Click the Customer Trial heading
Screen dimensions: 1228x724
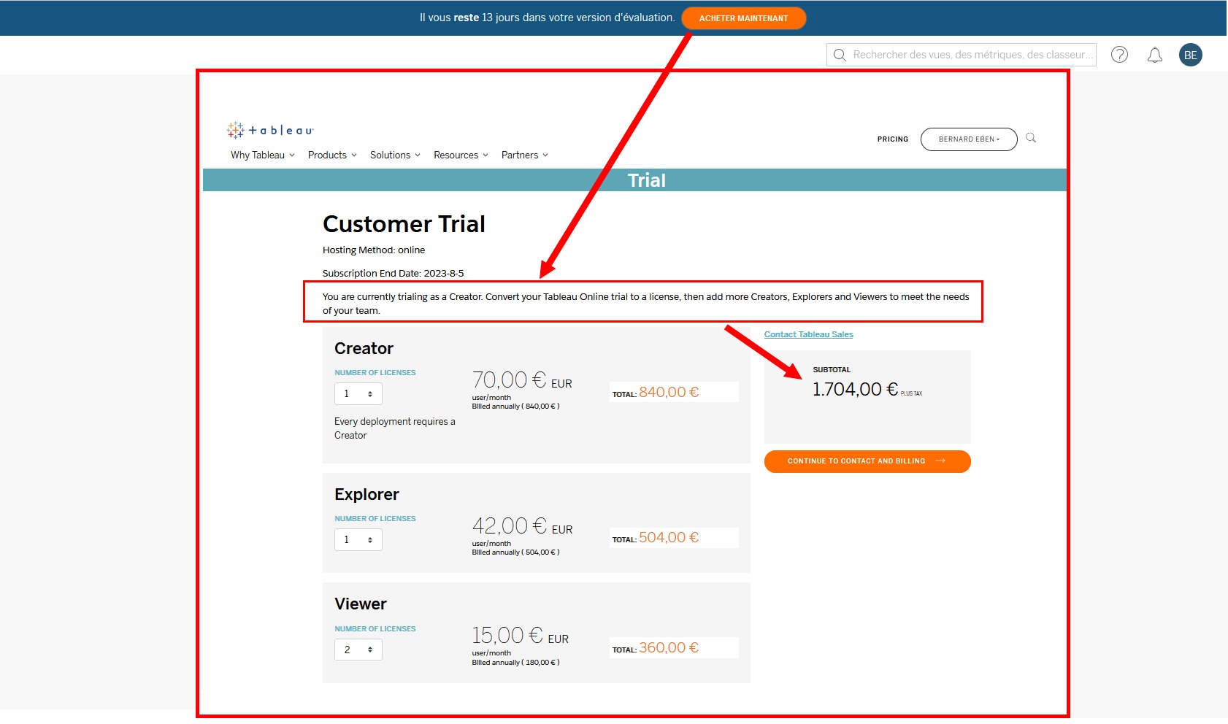tap(404, 224)
